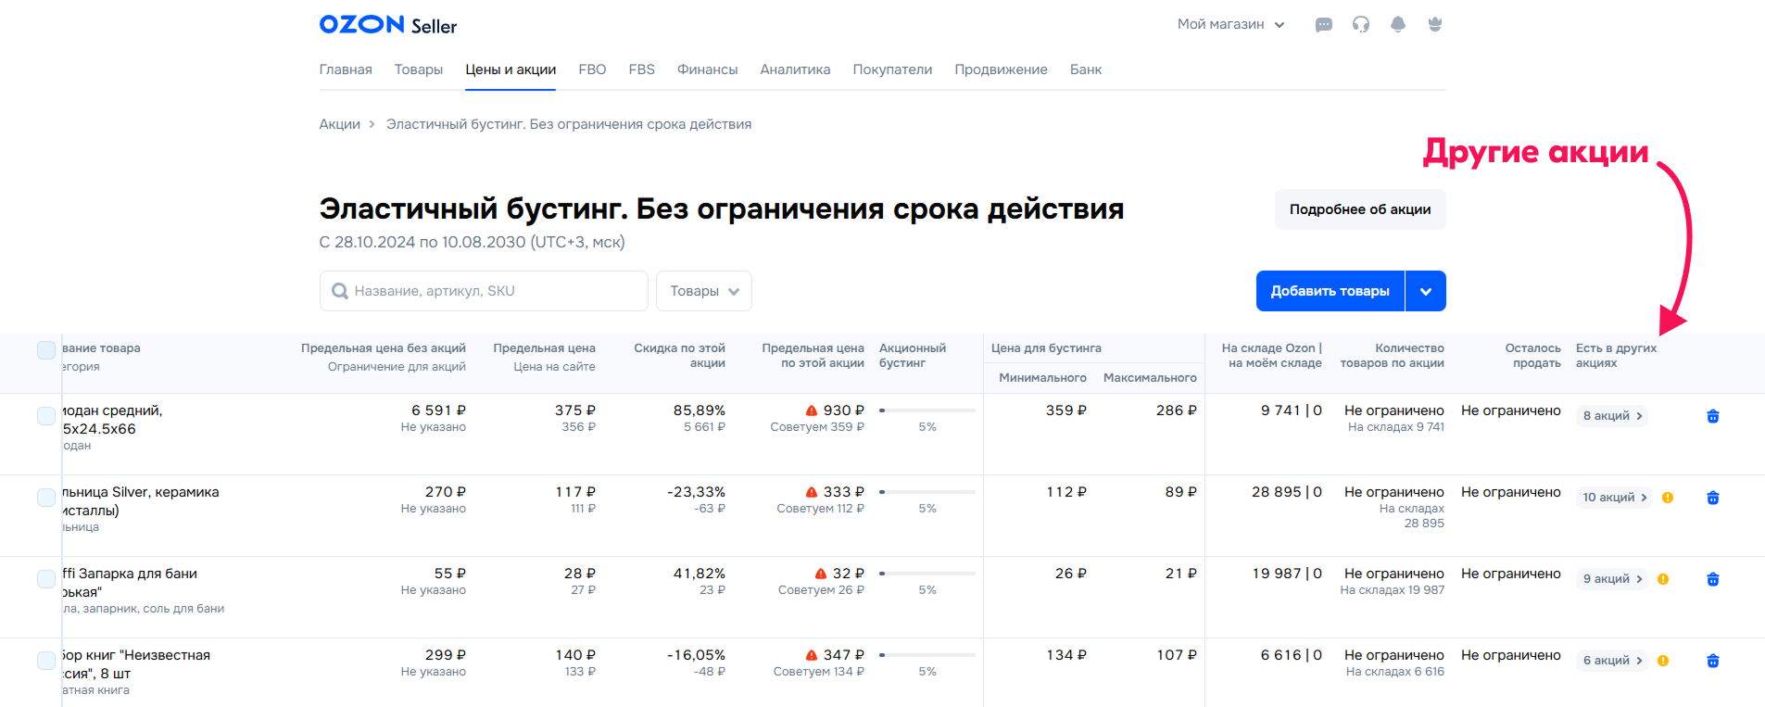Switch to the Финансы tab
1765x707 pixels.
click(707, 69)
